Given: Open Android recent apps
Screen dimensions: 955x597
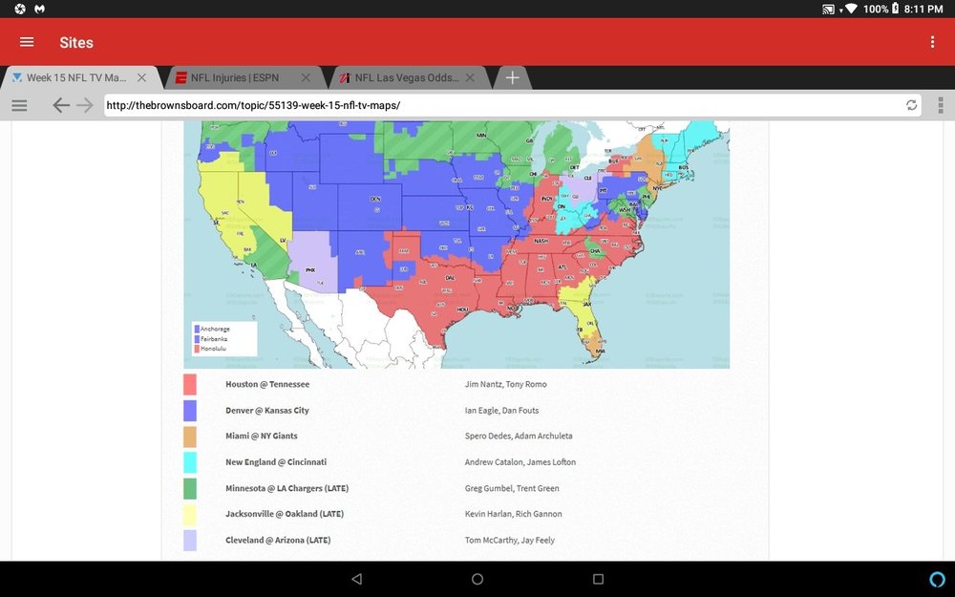Looking at the screenshot, I should point(598,579).
